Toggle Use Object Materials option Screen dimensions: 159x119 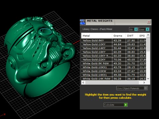[132, 88]
